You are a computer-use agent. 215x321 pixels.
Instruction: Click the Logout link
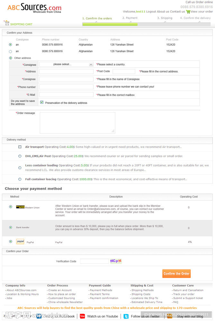[x=151, y=12]
